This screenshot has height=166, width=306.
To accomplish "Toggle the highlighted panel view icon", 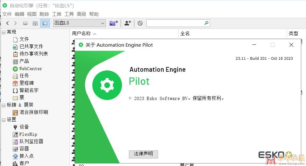I will [45, 23].
